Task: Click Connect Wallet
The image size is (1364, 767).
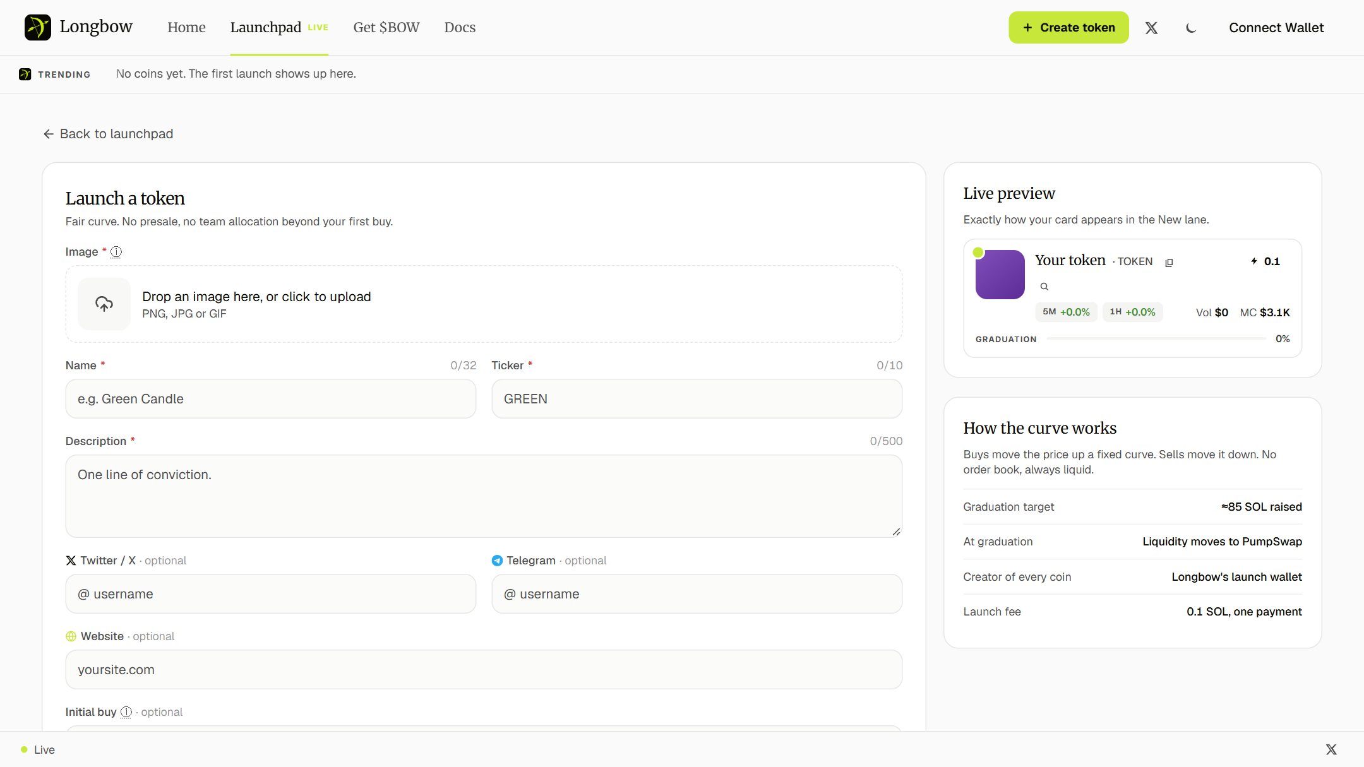Action: coord(1276,28)
